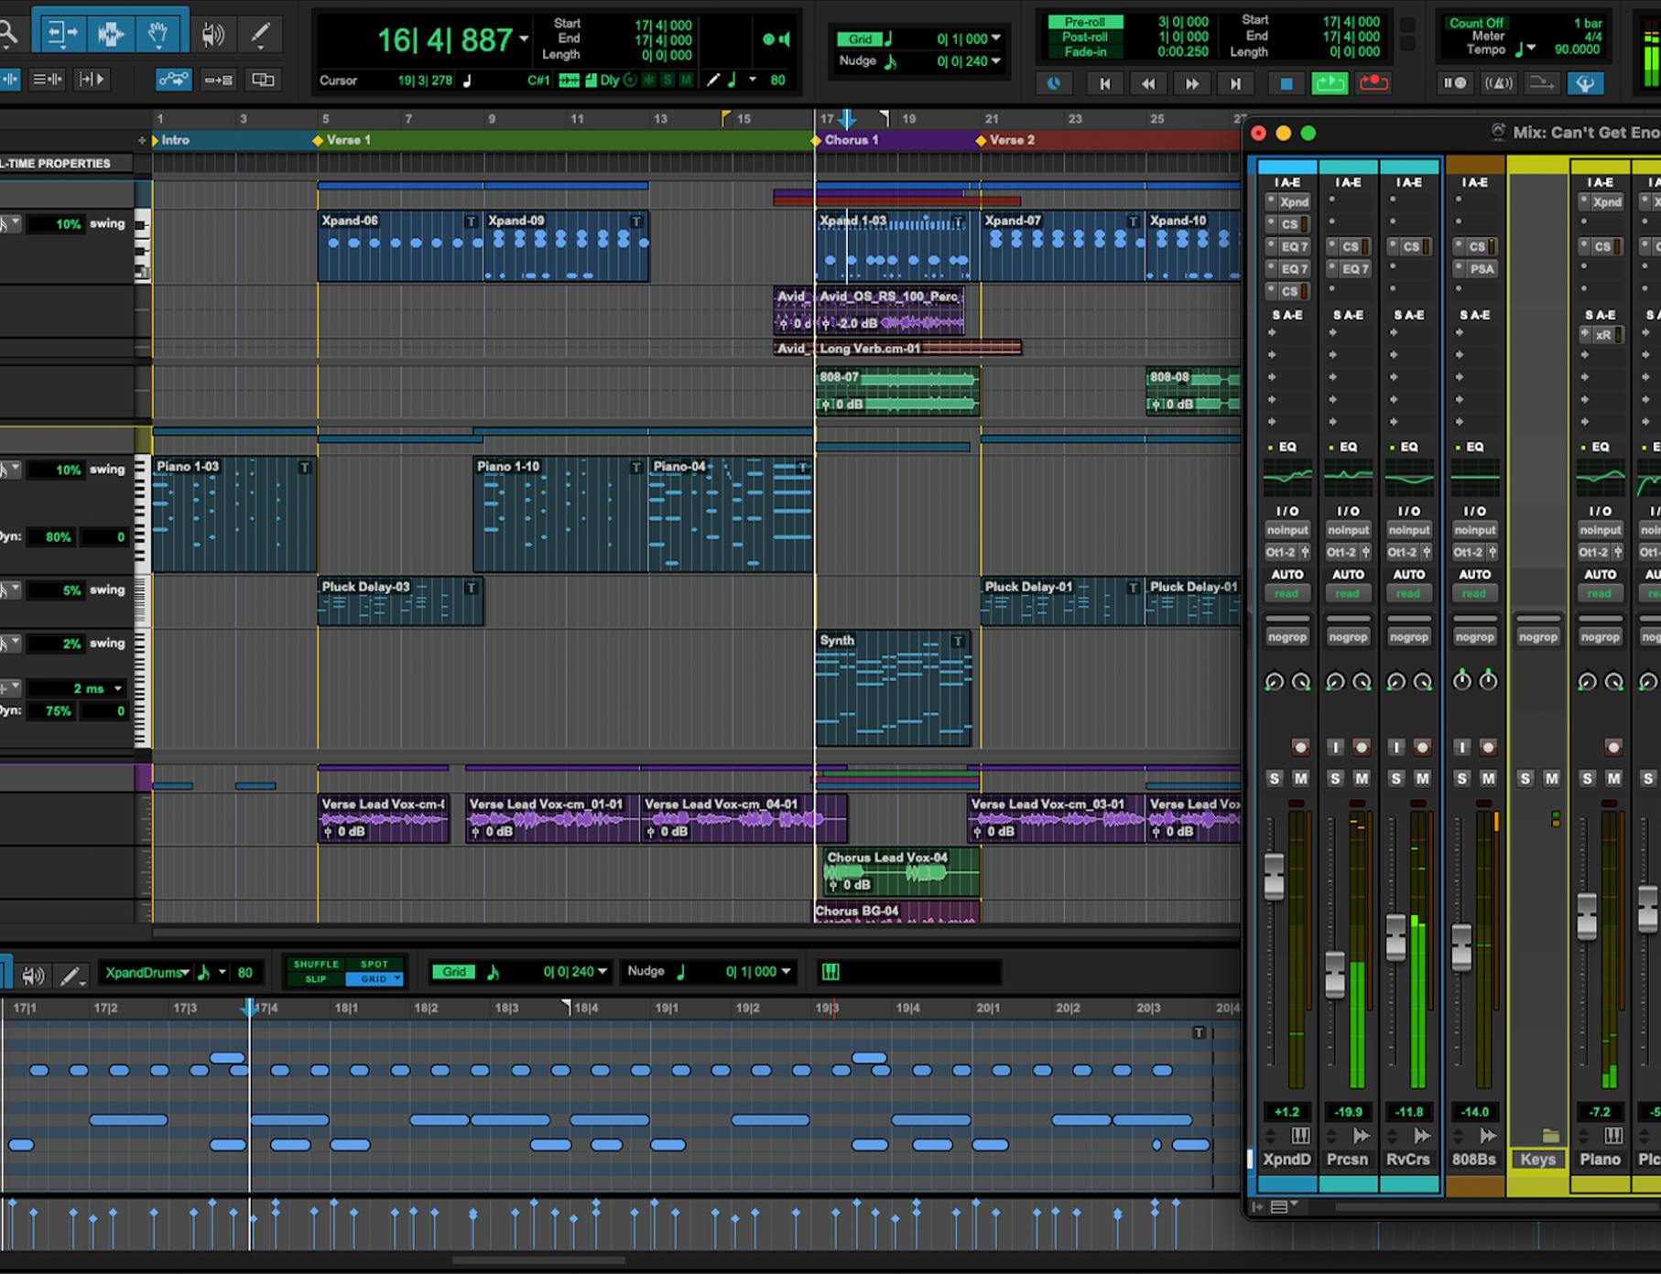The image size is (1661, 1274).
Task: Select SLIP edit mode
Action: coord(316,979)
